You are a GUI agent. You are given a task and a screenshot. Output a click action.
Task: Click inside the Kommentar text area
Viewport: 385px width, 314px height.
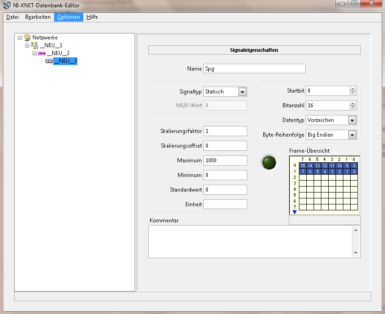coord(250,242)
